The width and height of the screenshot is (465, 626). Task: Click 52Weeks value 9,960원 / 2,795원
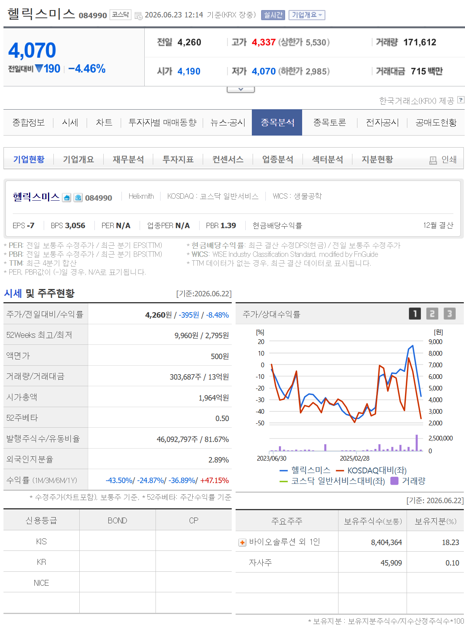pyautogui.click(x=202, y=335)
